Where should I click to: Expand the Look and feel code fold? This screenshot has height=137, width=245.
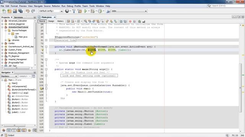[46, 76]
